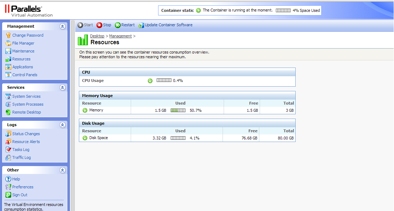Open the Change Password link

(28, 35)
